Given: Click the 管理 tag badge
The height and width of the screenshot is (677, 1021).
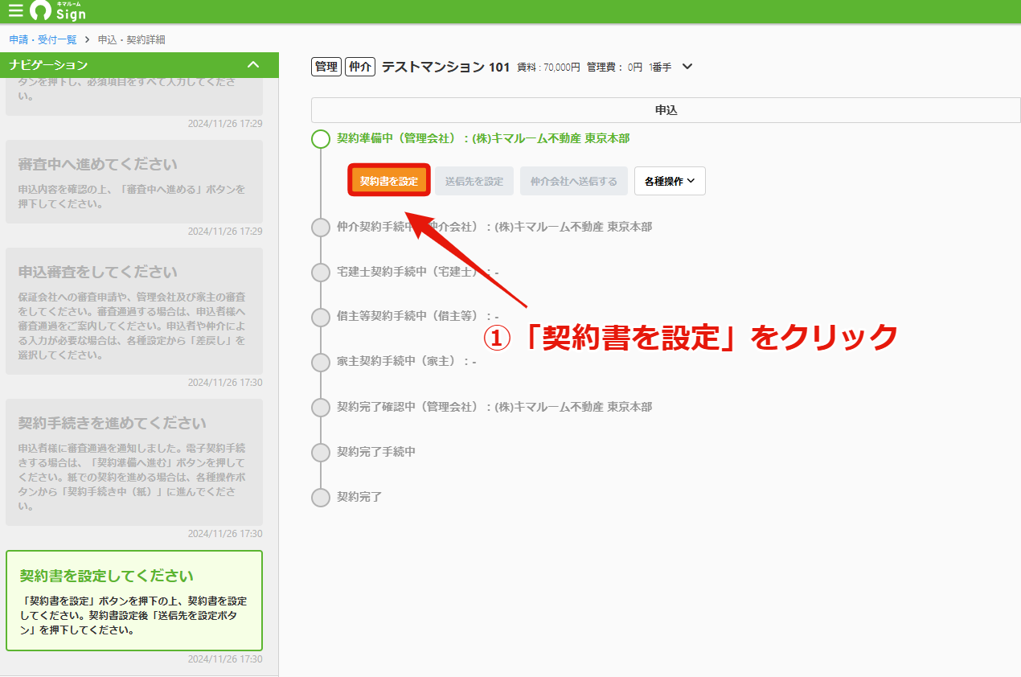Looking at the screenshot, I should (326, 67).
